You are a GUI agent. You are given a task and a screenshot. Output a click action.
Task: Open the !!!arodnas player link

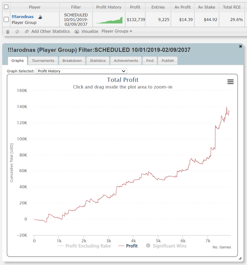point(23,17)
